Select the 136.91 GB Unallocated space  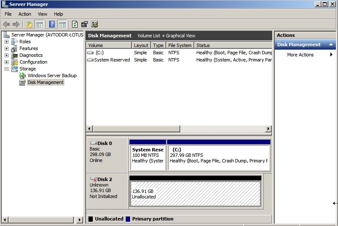coord(195,194)
